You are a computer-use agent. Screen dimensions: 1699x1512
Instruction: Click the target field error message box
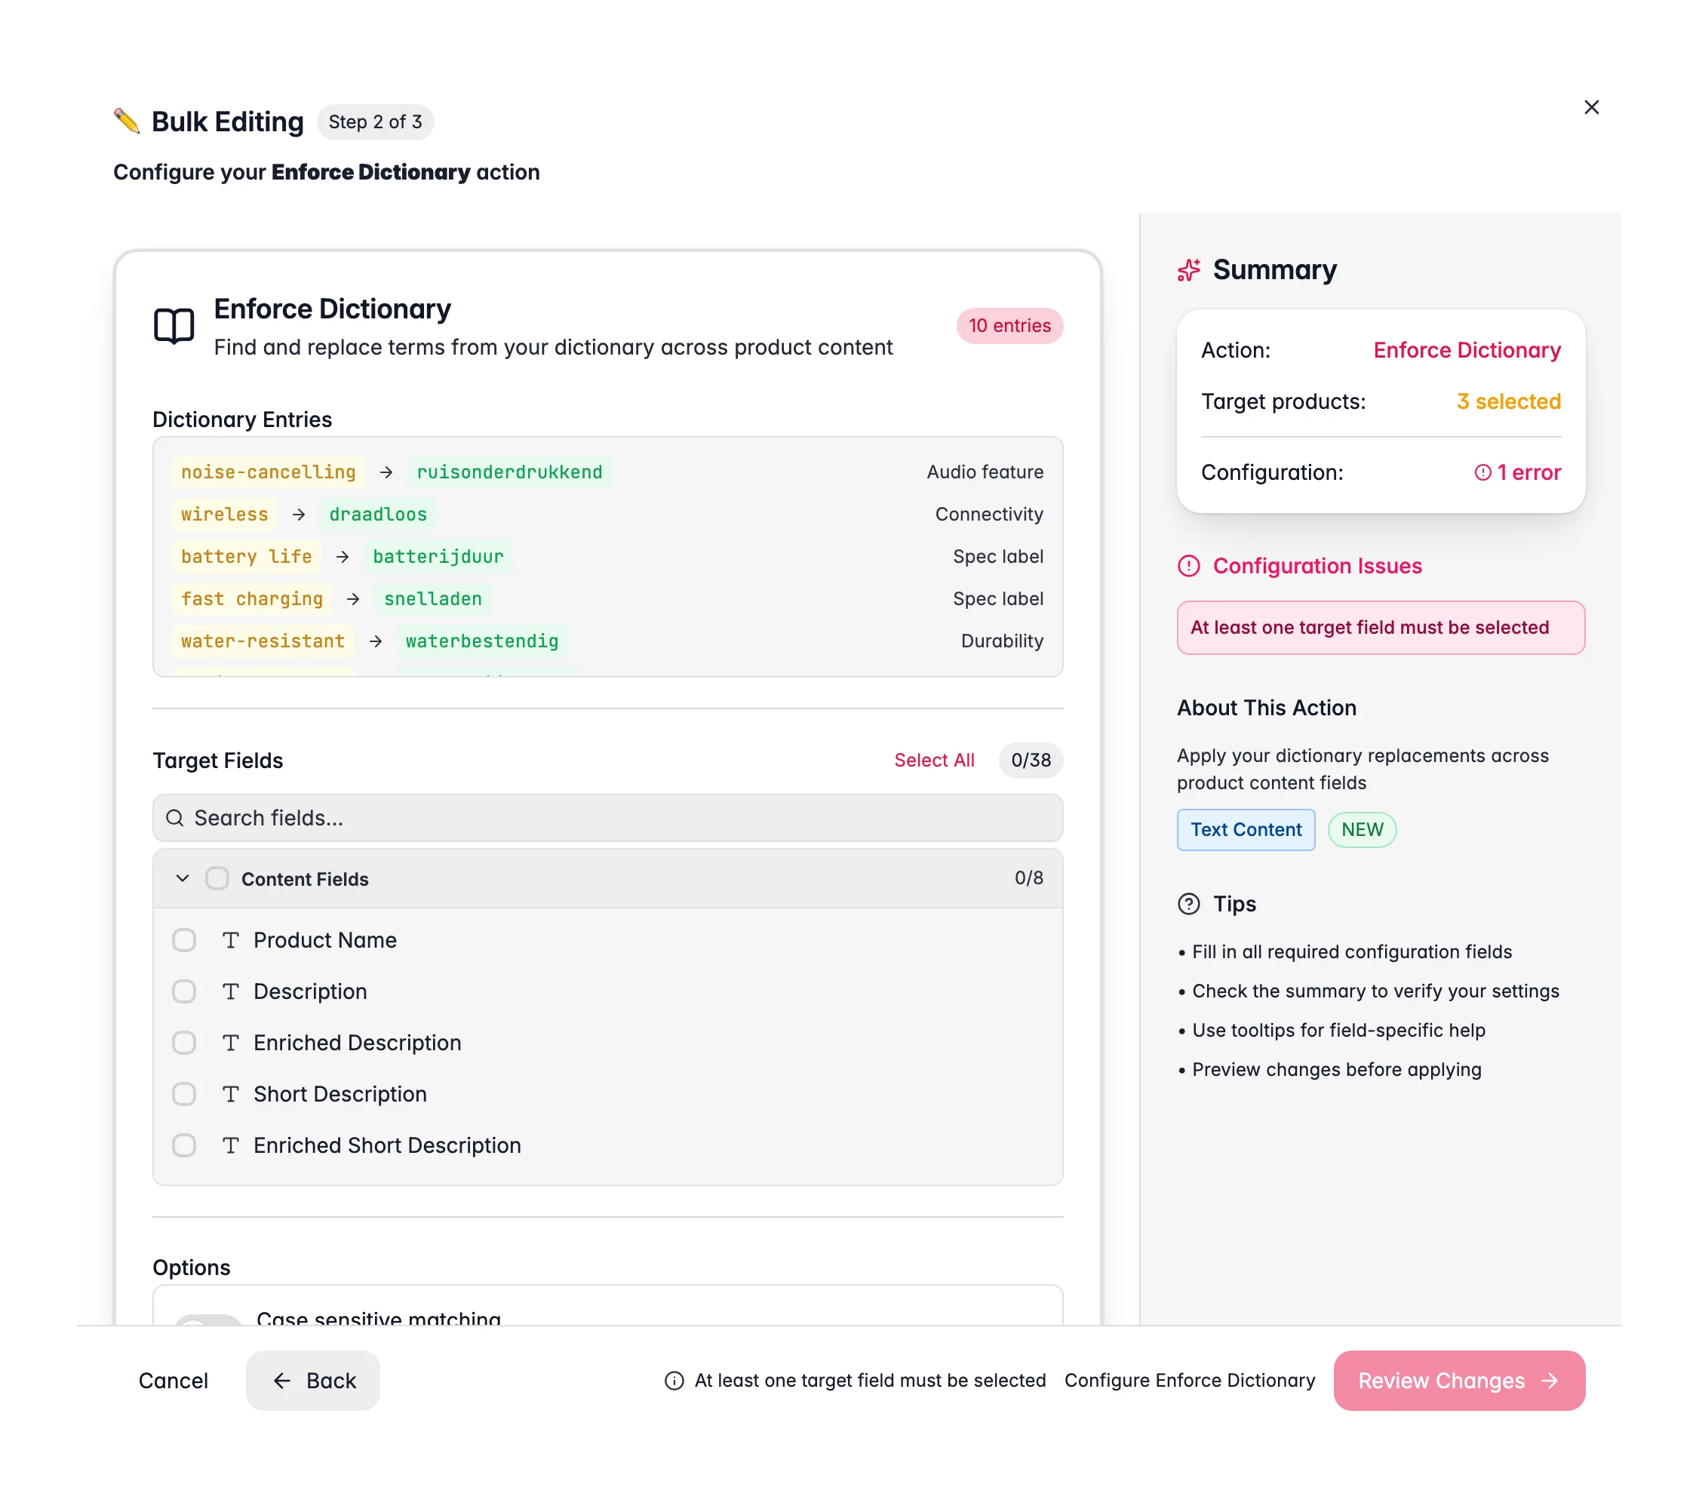tap(1381, 628)
